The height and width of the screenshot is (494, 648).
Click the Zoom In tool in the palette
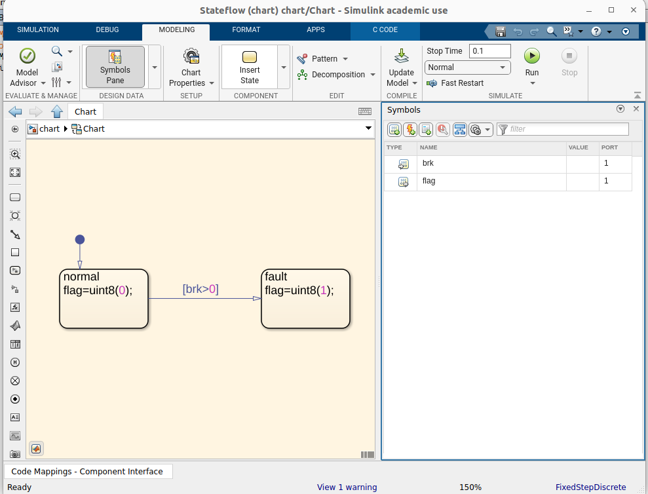[x=15, y=154]
